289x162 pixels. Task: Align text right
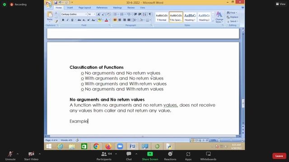(125, 20)
